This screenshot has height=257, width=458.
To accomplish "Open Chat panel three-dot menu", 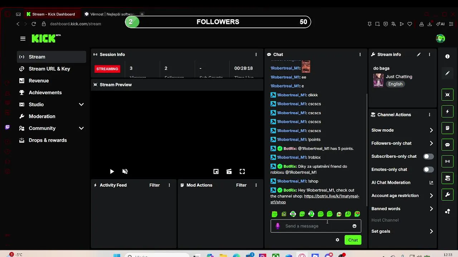I will point(360,55).
